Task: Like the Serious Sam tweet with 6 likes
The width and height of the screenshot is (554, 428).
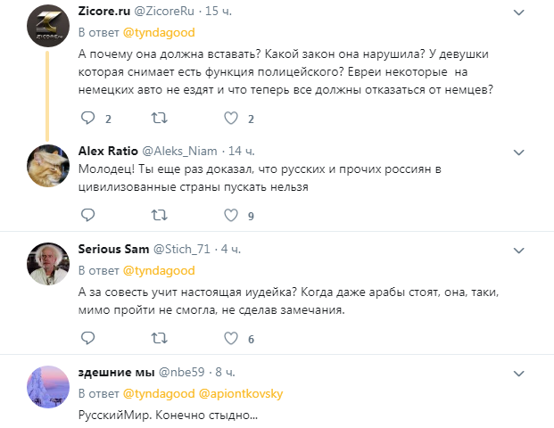Action: [x=231, y=338]
